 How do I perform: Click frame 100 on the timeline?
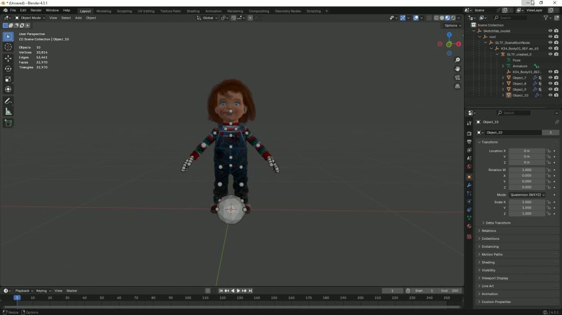(x=188, y=298)
